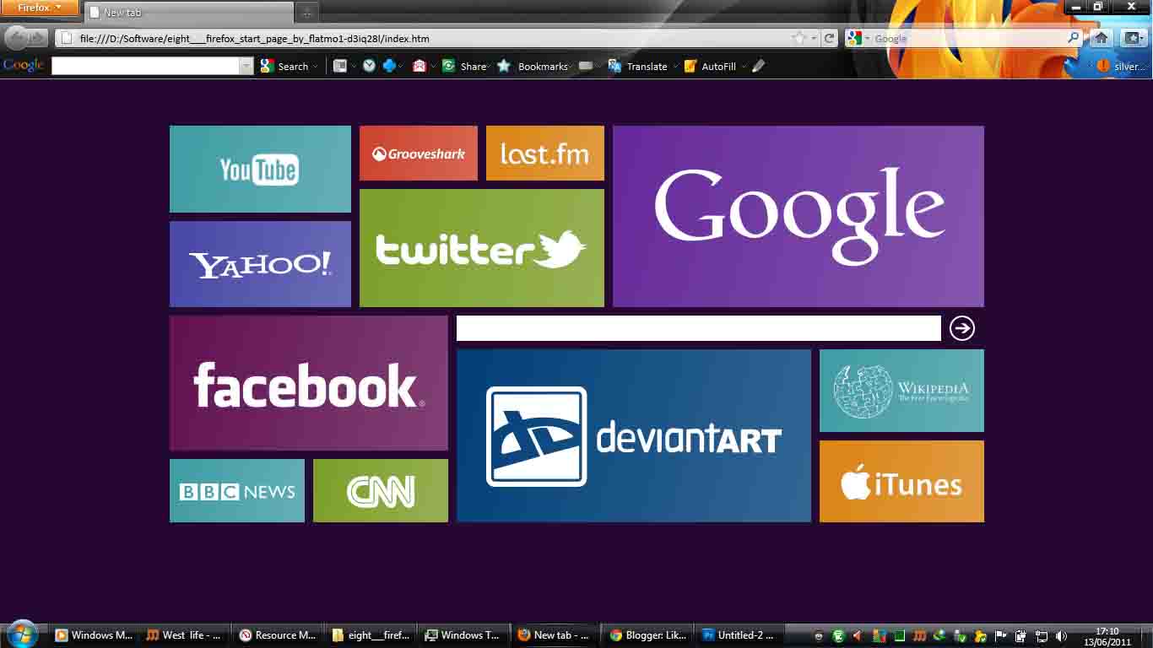Expand the Share dropdown arrow

tap(489, 66)
